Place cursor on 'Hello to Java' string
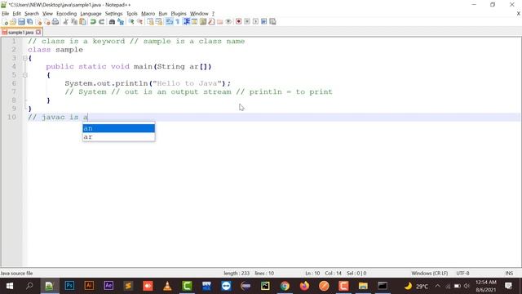 click(187, 83)
